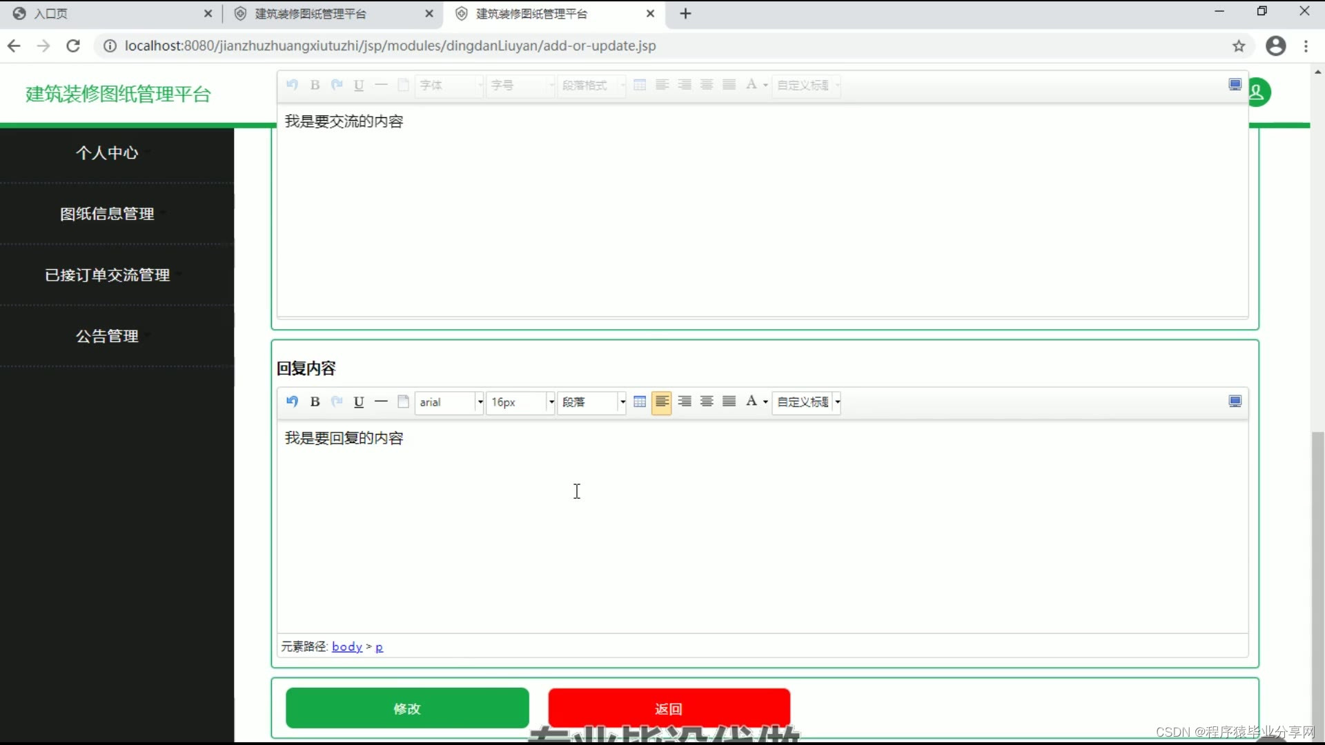Viewport: 1325px width, 745px height.
Task: Open 已接订单交流管理 sidebar menu
Action: click(107, 275)
